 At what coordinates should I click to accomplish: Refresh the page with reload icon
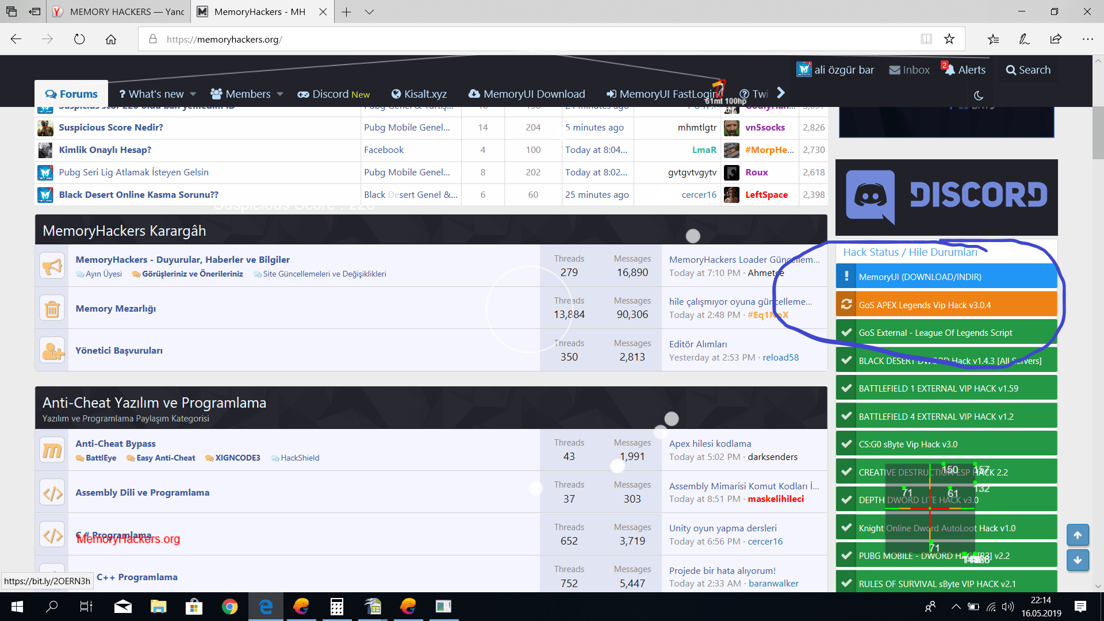pyautogui.click(x=79, y=39)
